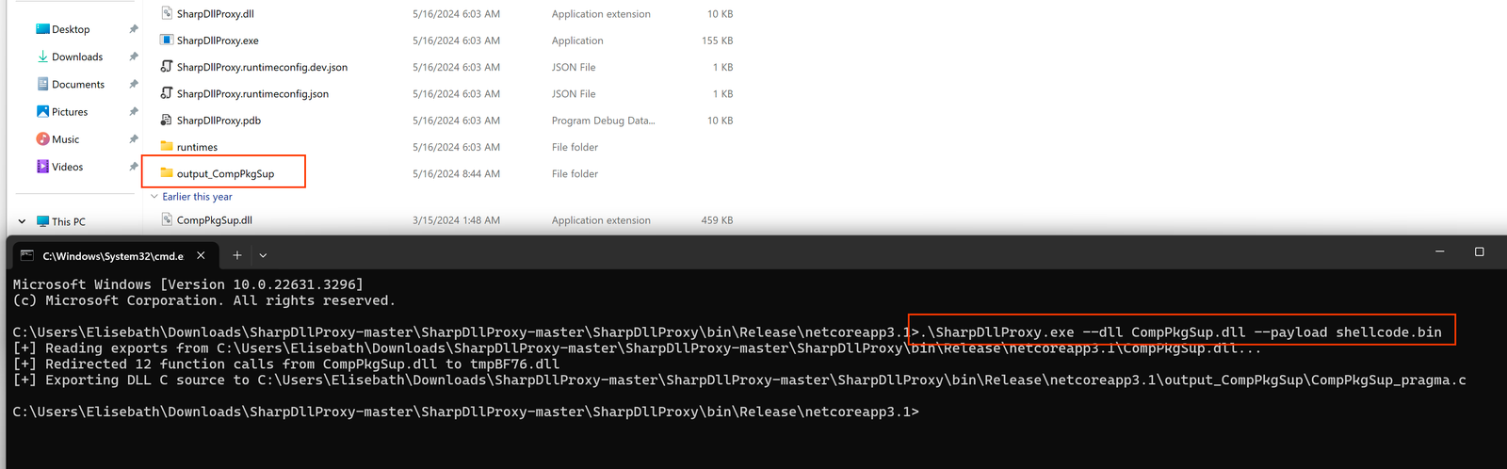Collapse the 'Earlier this year' group
The image size is (1507, 469).
click(x=154, y=197)
